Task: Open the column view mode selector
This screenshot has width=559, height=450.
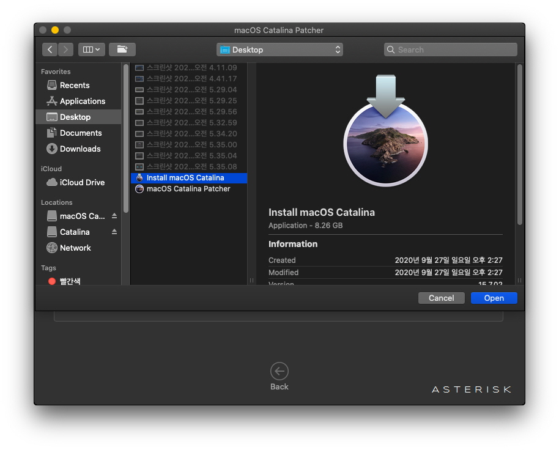Action: point(91,50)
